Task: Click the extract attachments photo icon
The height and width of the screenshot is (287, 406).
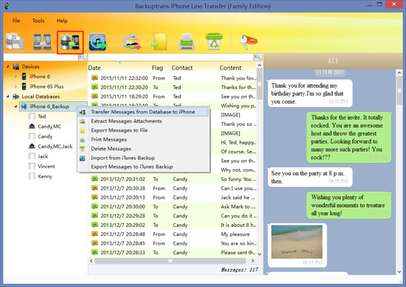Action: 131,42
